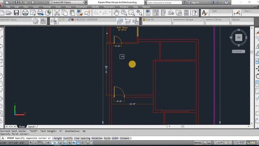Viewport: 259px width, 146px height.
Task: Open the QuickCalc calculator icon
Action: (186, 13)
